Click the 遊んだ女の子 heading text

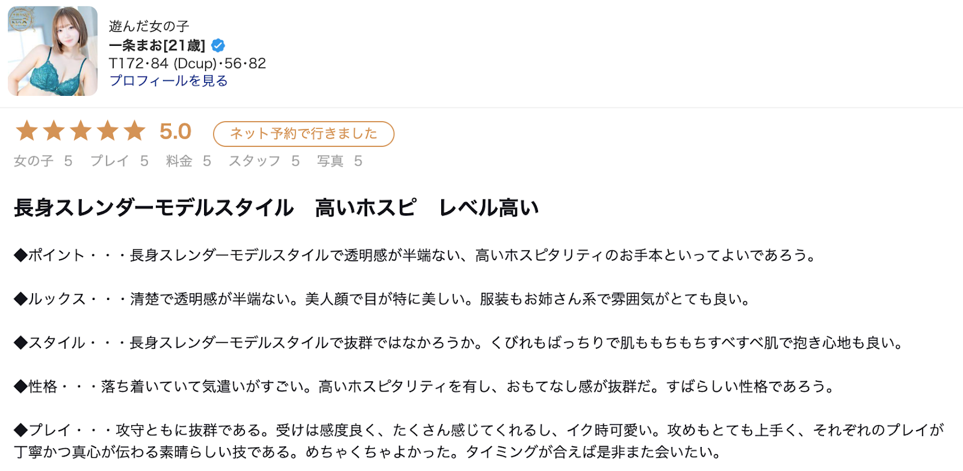149,27
